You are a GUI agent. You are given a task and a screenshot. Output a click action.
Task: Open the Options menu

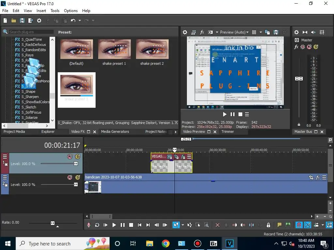pyautogui.click(x=71, y=11)
